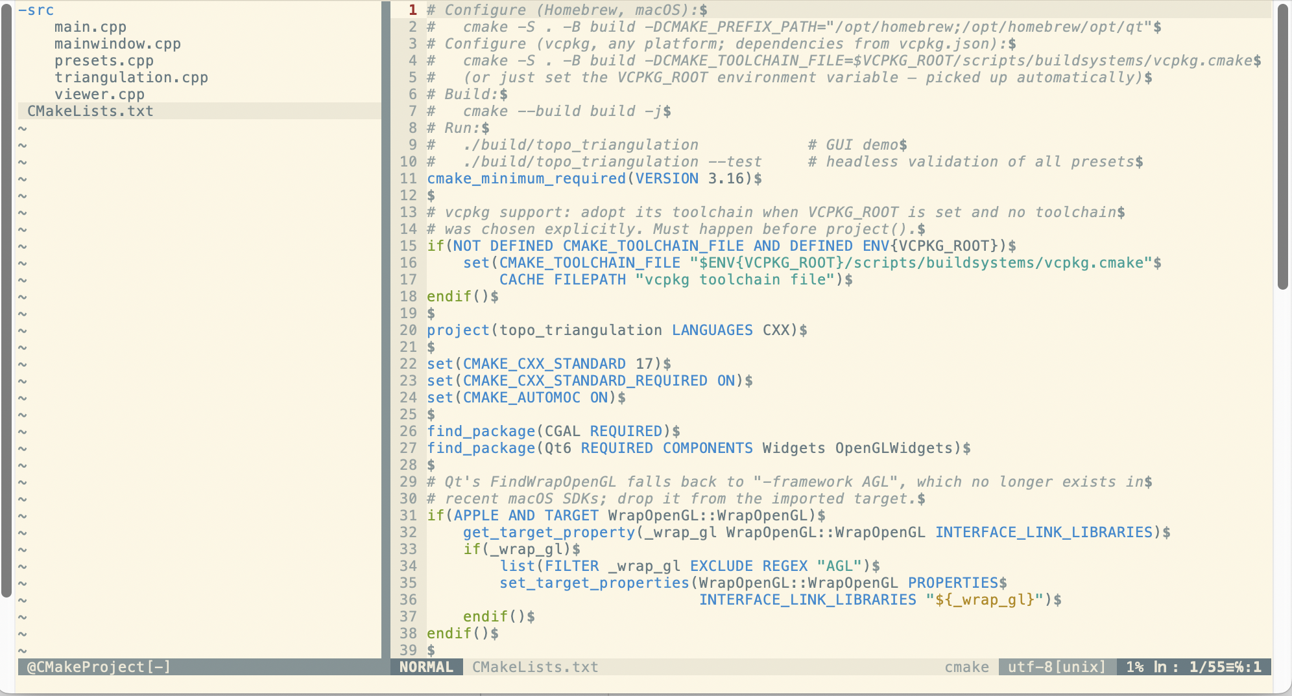
Task: Click line number 39 in the gutter
Action: coord(408,651)
